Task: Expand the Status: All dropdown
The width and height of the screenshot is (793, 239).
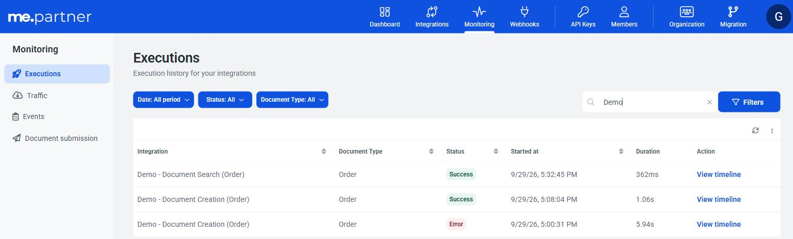Action: coord(225,100)
